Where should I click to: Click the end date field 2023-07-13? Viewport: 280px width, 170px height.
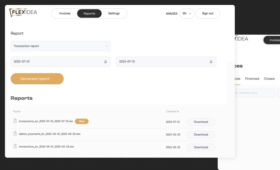point(163,62)
